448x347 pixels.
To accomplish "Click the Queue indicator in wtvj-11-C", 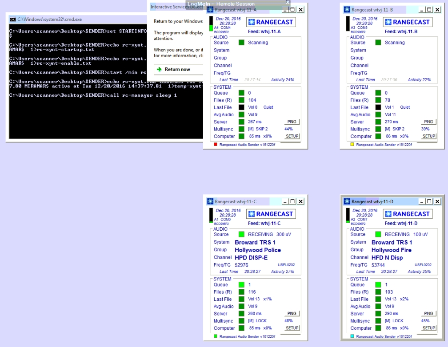I will pyautogui.click(x=241, y=284).
